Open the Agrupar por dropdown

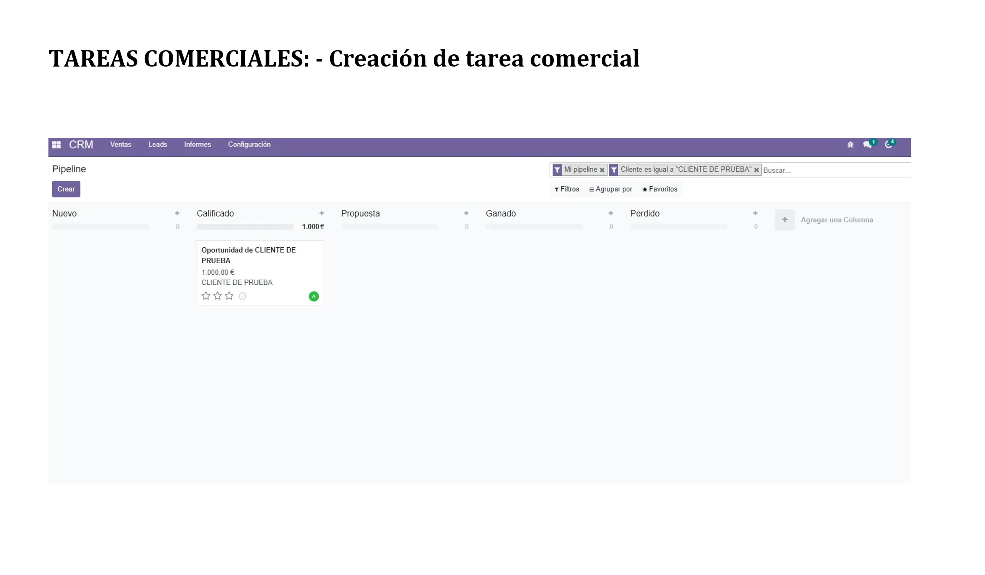point(611,189)
